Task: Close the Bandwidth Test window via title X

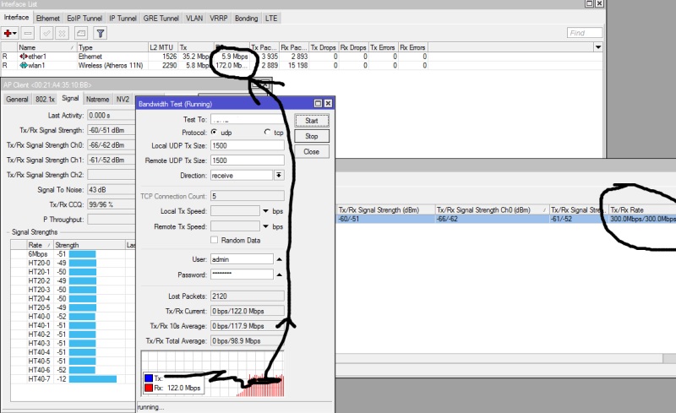Action: pyautogui.click(x=328, y=104)
